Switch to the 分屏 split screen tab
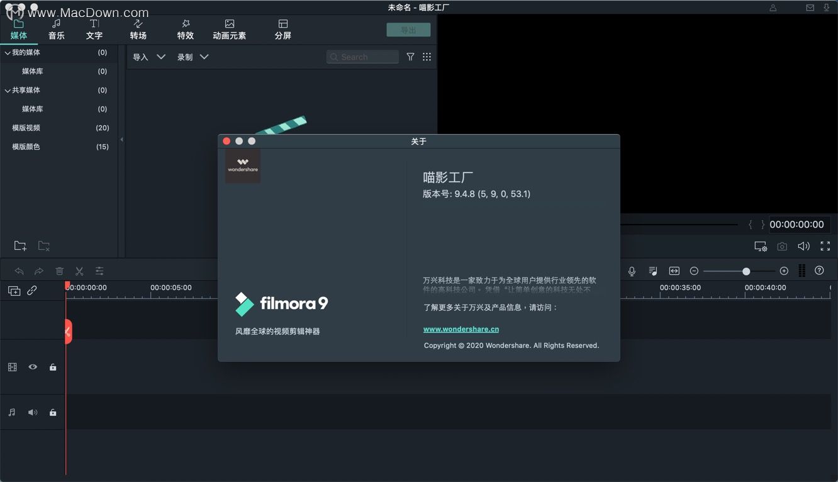Viewport: 838px width, 482px height. coord(283,30)
